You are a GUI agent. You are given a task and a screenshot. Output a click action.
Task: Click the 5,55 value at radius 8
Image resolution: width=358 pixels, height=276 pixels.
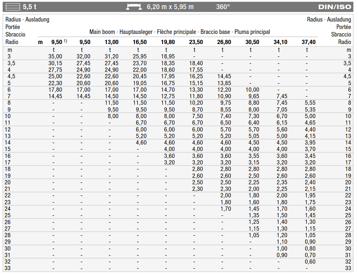[310, 103]
